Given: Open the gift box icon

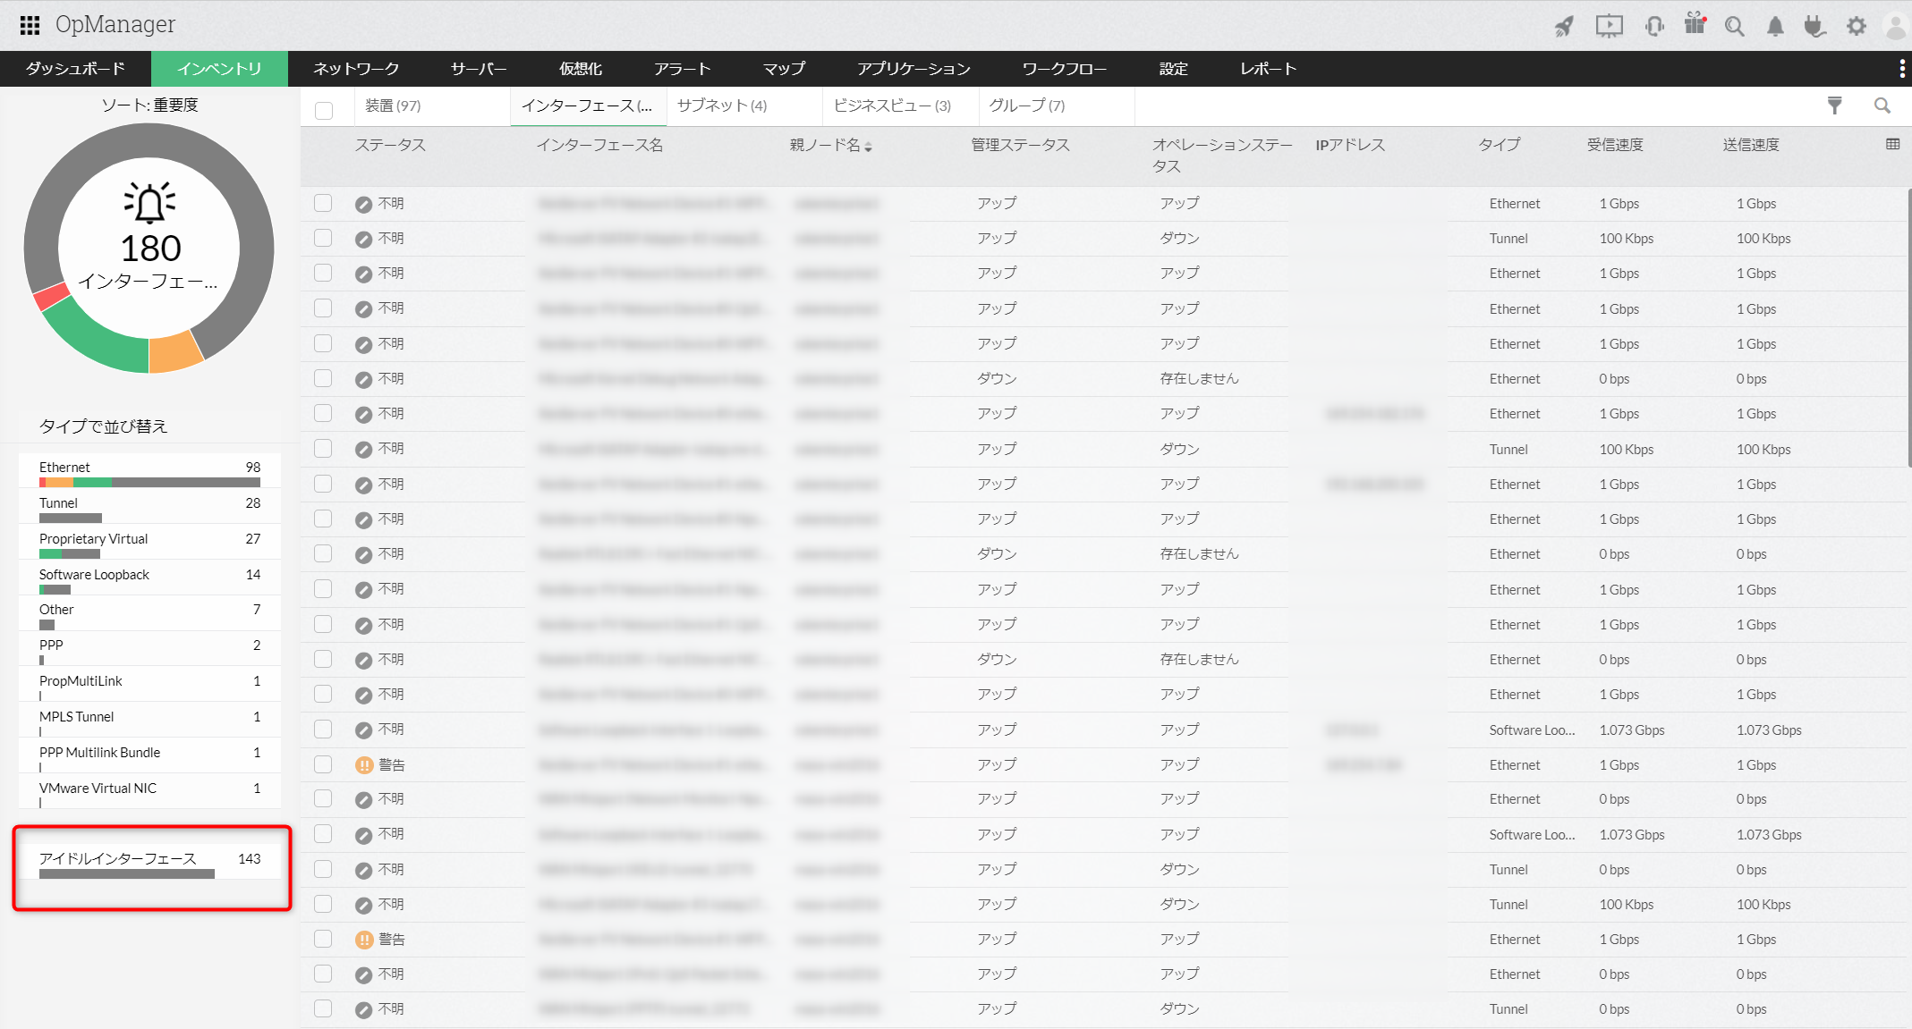Looking at the screenshot, I should (x=1695, y=24).
